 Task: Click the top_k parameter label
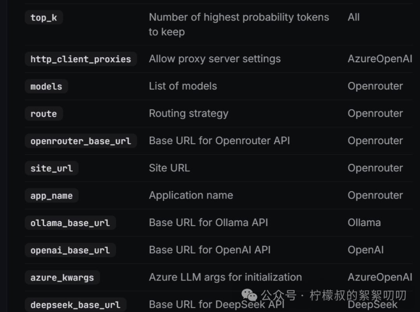click(x=44, y=17)
